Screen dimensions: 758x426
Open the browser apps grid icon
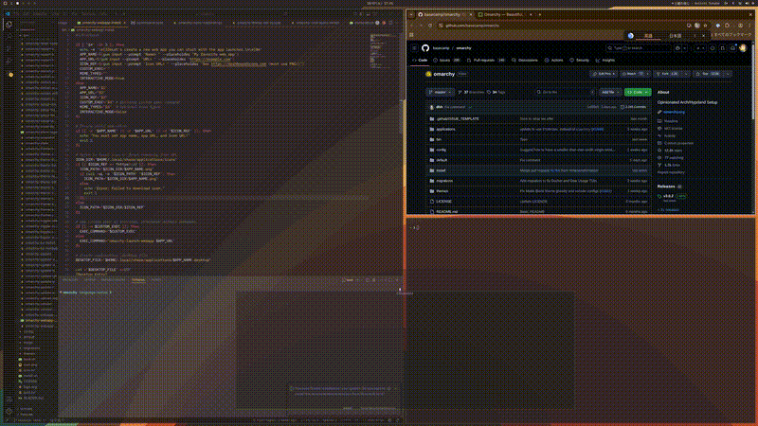point(411,35)
